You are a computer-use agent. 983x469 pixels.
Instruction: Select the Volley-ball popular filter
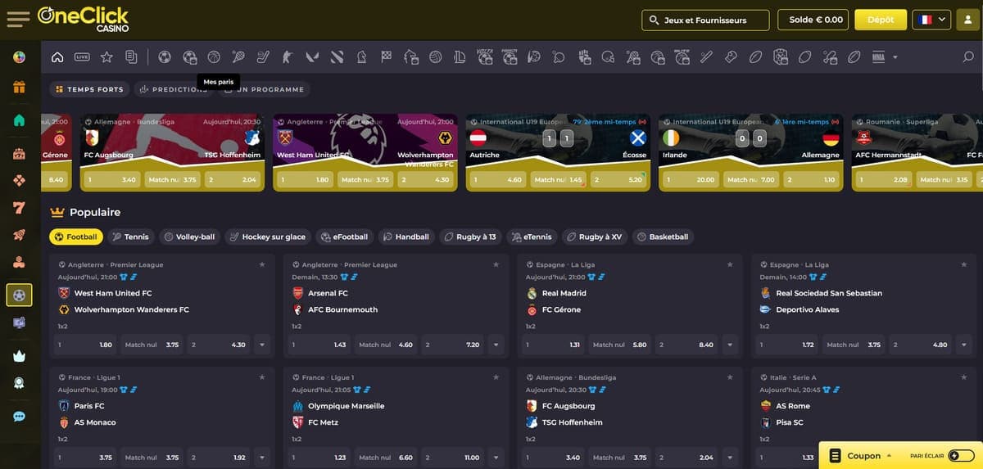[189, 237]
